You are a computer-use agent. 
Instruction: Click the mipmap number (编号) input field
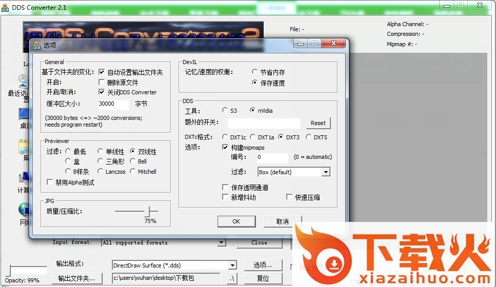272,157
